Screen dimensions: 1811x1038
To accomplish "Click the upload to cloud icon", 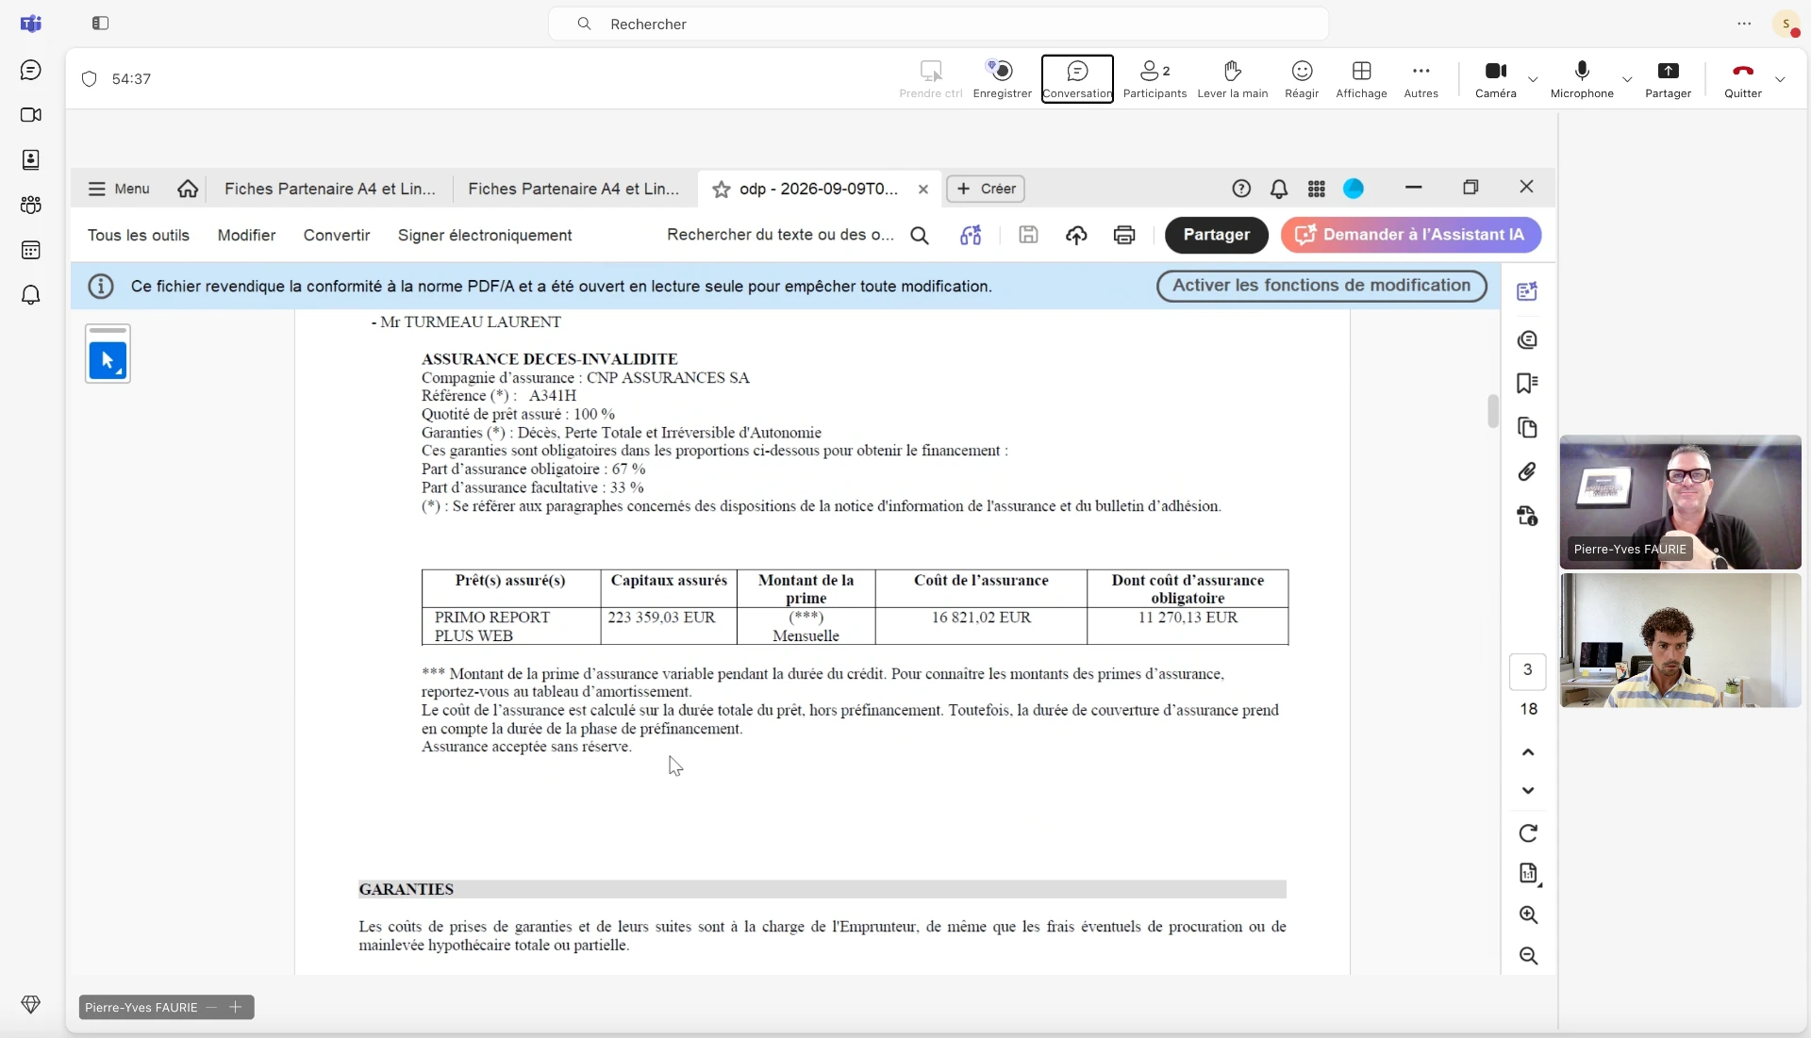I will (1076, 236).
